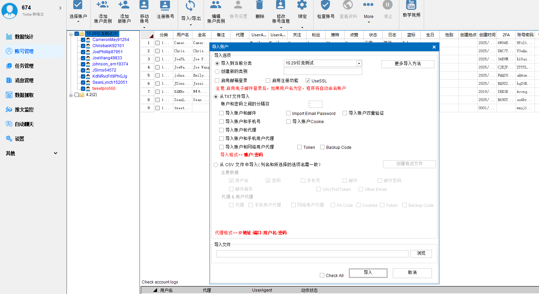Screen dimensions: 539x294
Task: Tick the Check All checkbox
Action: [322, 275]
